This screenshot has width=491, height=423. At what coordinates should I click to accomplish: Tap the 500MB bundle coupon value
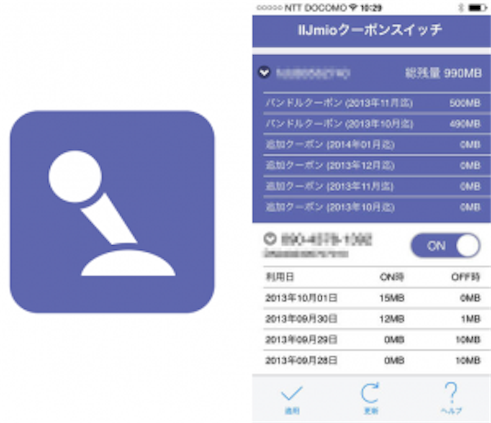point(465,103)
